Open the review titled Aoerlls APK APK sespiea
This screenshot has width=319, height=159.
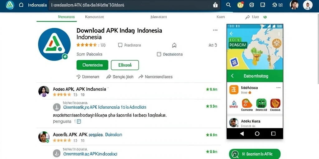88,134
